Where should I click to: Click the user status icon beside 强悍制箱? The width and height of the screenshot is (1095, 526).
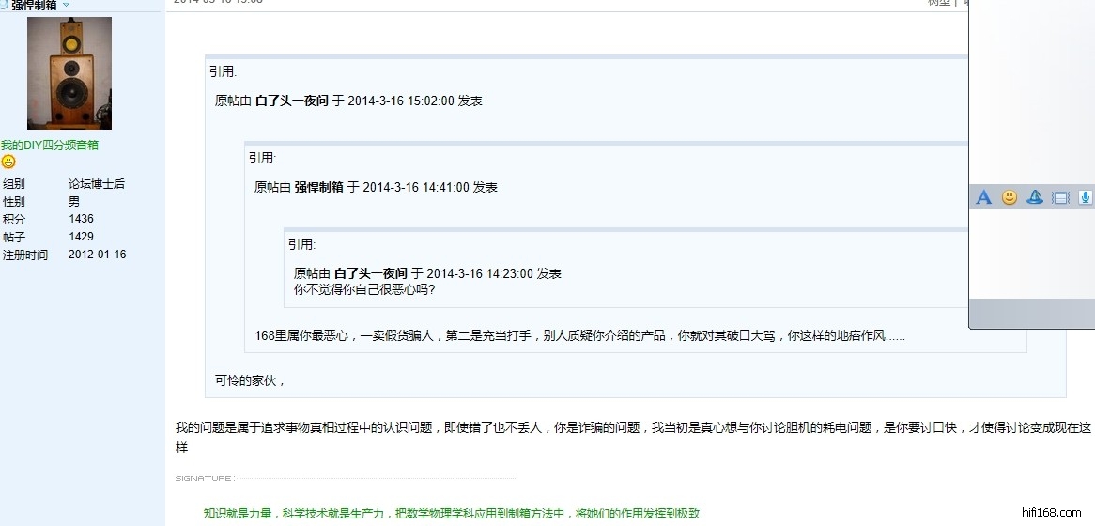(x=4, y=5)
